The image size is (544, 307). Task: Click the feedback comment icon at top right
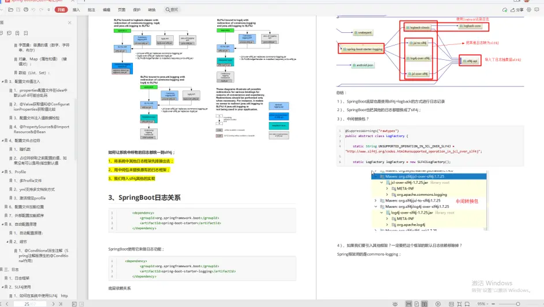click(536, 10)
